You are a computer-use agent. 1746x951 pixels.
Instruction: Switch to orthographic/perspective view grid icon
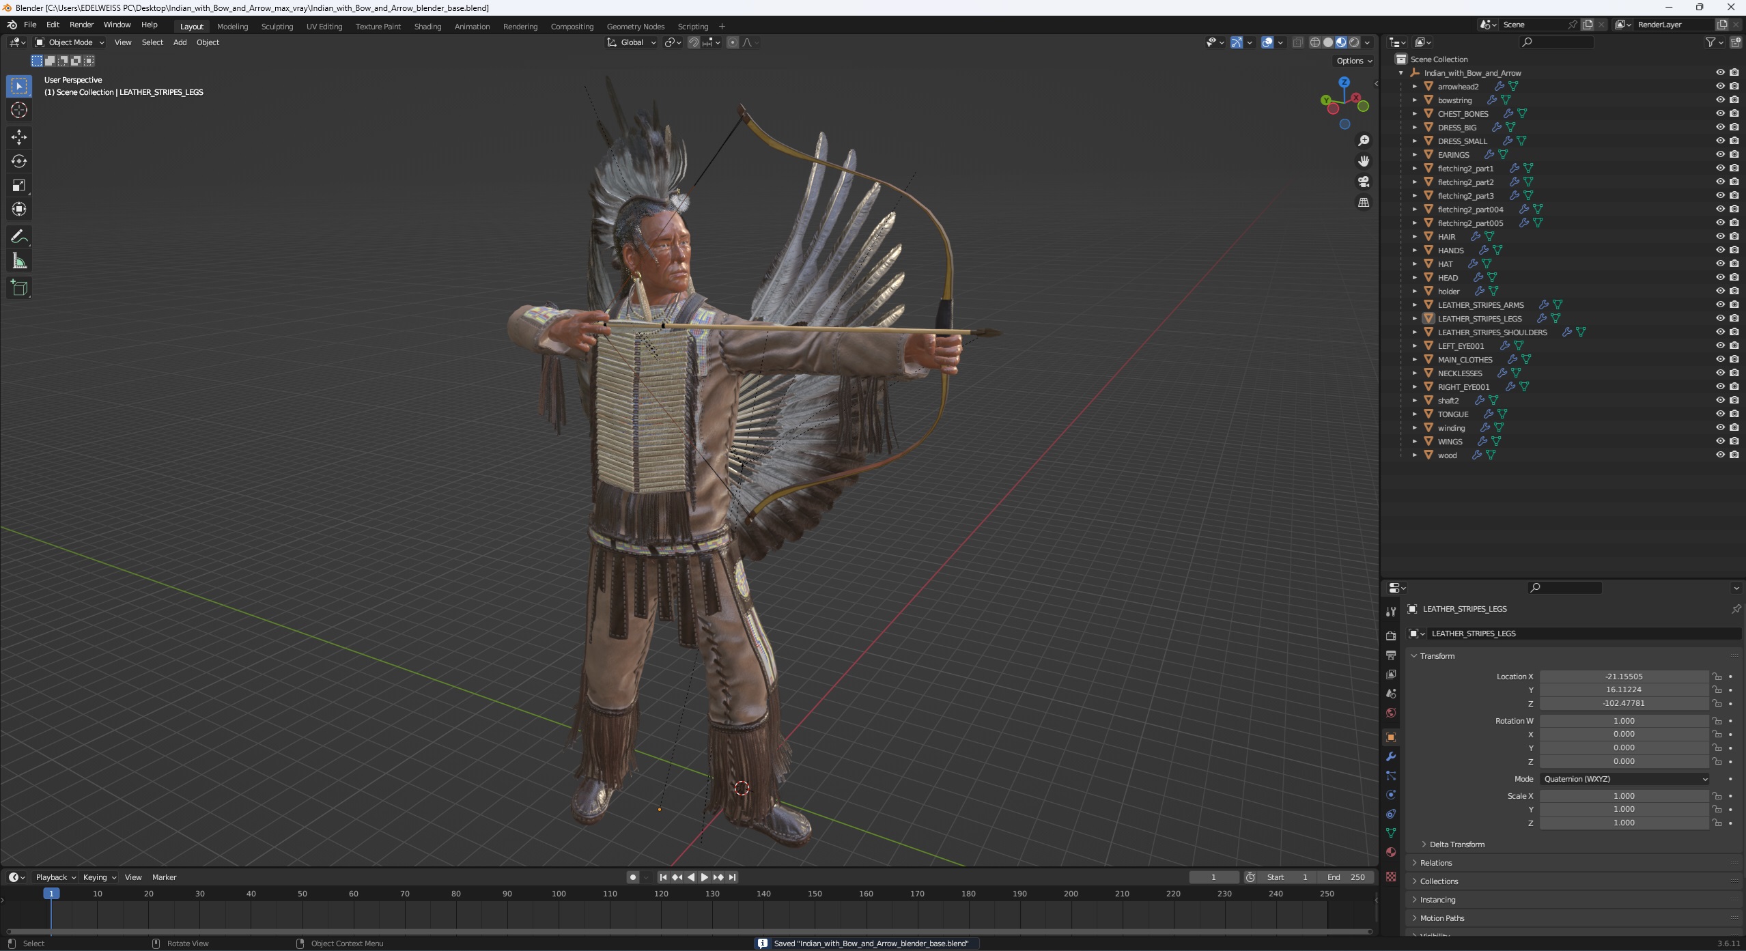pos(1364,203)
